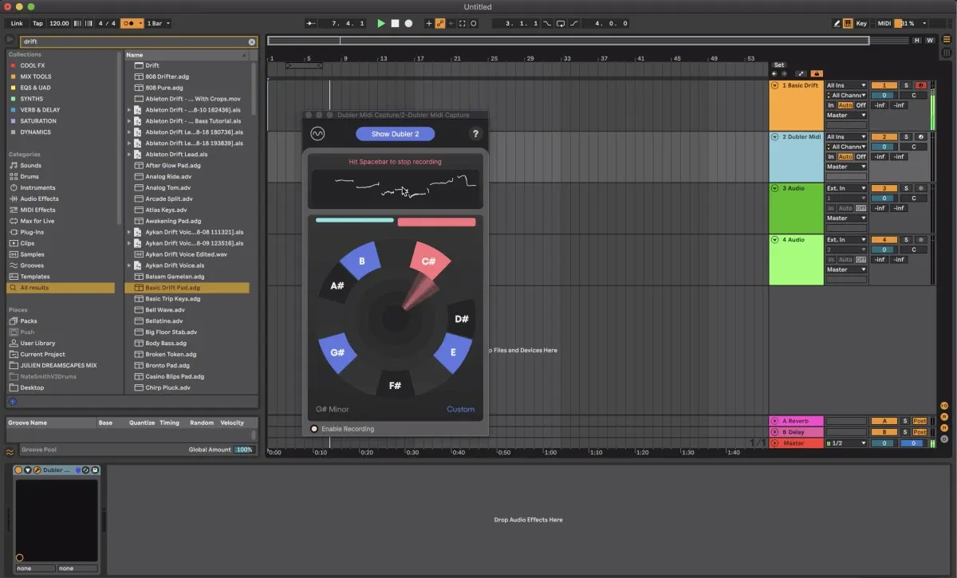
Task: Open Ext. In dropdown on 3 Audio
Action: [x=846, y=188]
